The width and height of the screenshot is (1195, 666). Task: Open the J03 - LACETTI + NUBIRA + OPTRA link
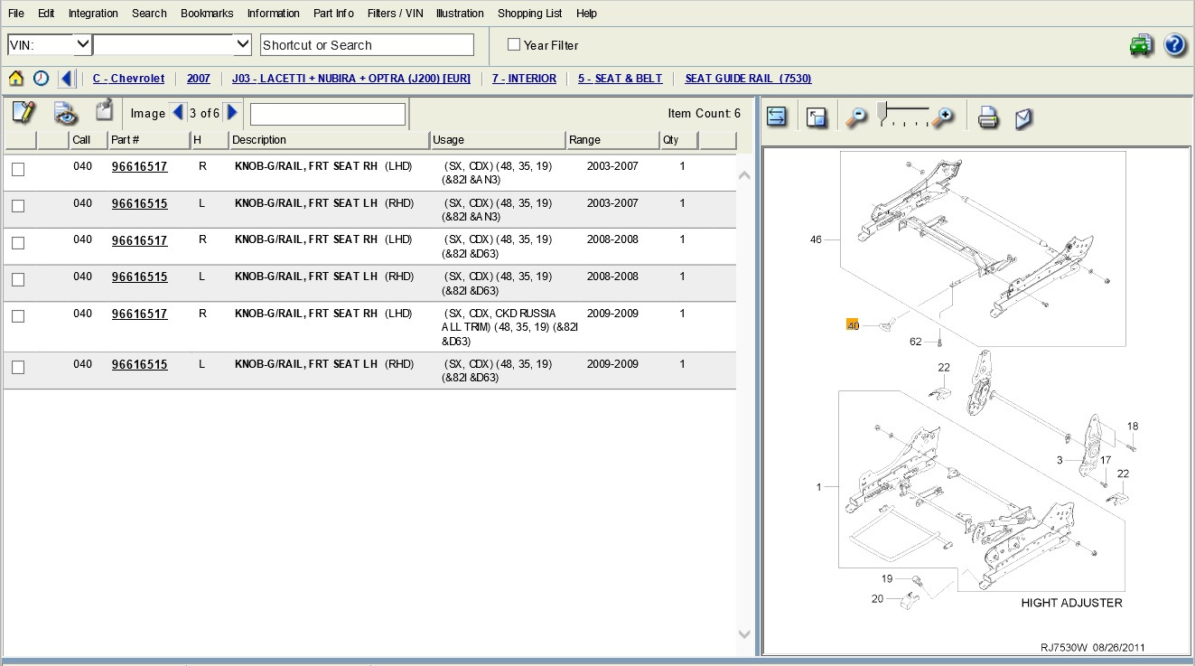click(351, 79)
